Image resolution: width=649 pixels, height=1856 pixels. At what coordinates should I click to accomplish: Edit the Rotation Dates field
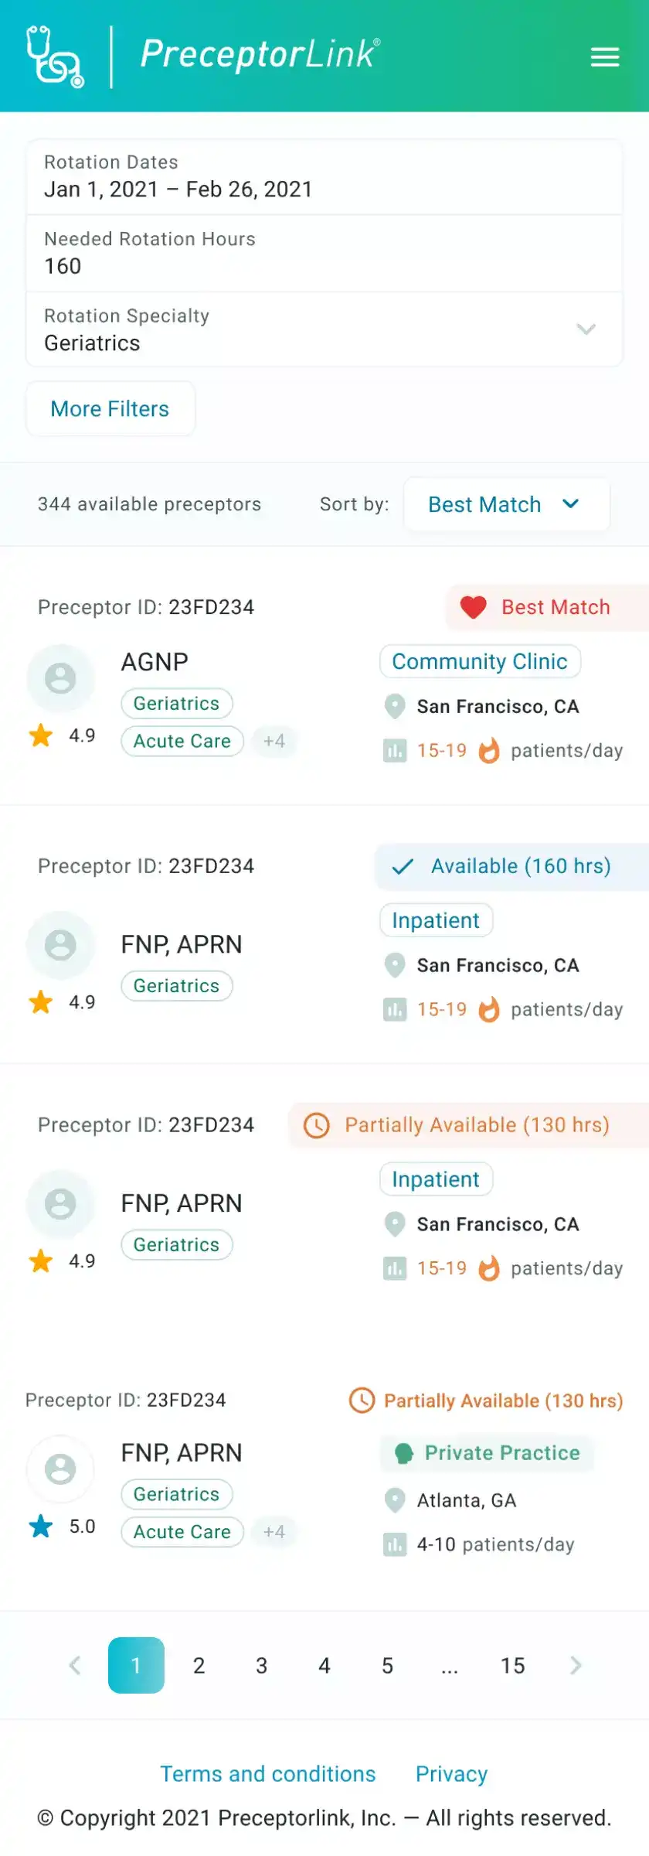[x=324, y=177]
